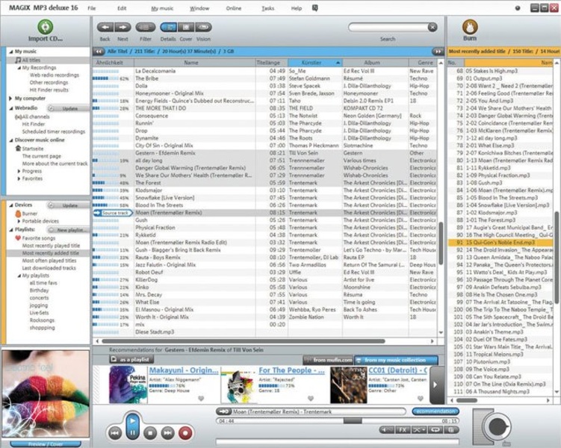
Task: Select 'from mufin.com' recommendations source
Action: (328, 360)
